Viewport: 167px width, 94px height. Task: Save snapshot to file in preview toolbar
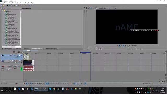[116, 8]
